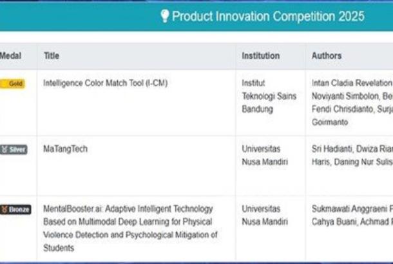Click author name Sri Hadianti
The image size is (393, 264).
(x=332, y=149)
